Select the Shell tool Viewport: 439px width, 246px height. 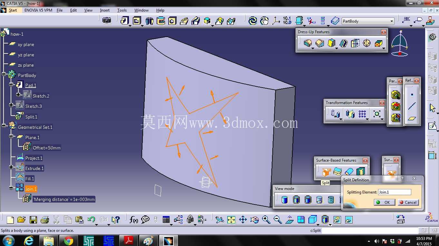(343, 43)
